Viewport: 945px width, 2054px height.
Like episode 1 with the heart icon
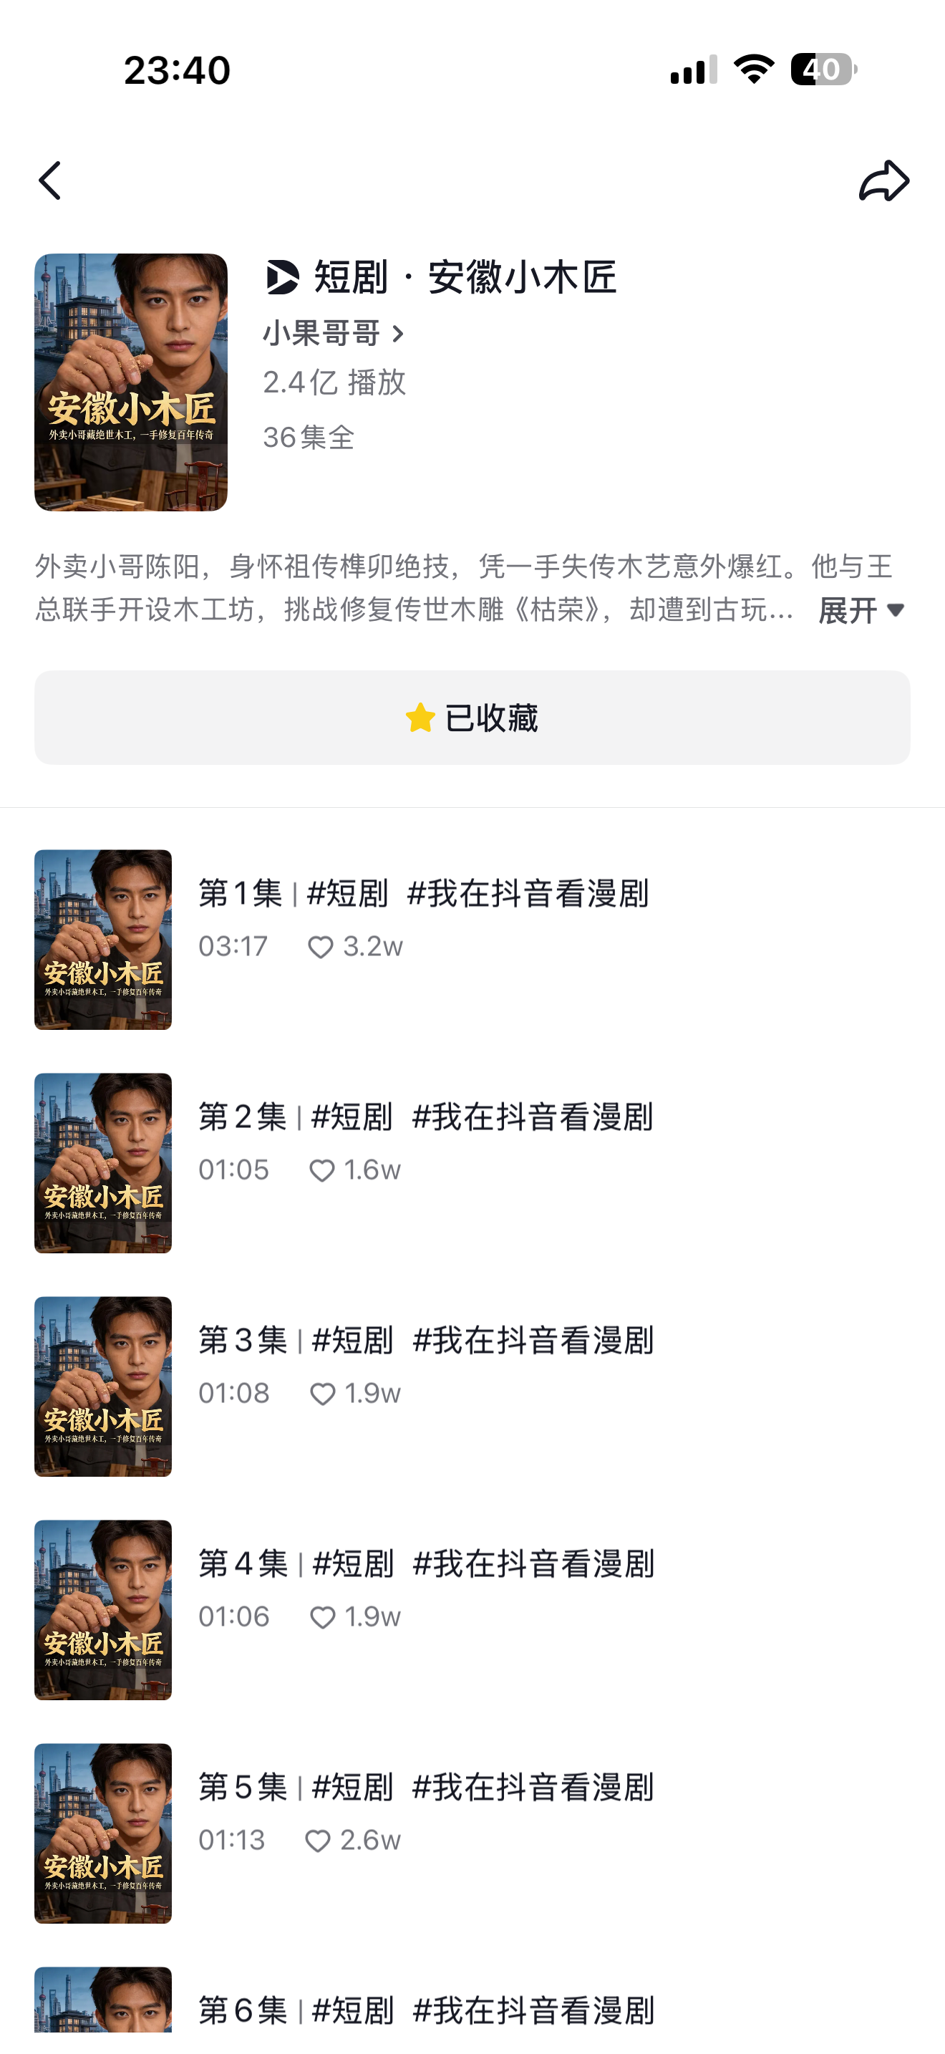pyautogui.click(x=320, y=948)
